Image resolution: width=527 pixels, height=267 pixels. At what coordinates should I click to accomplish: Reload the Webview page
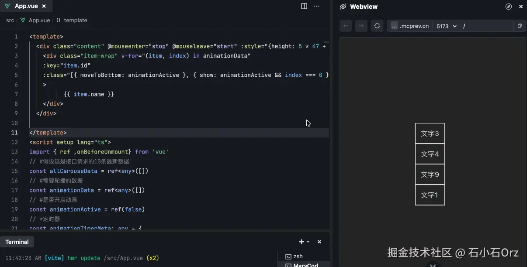pyautogui.click(x=377, y=26)
